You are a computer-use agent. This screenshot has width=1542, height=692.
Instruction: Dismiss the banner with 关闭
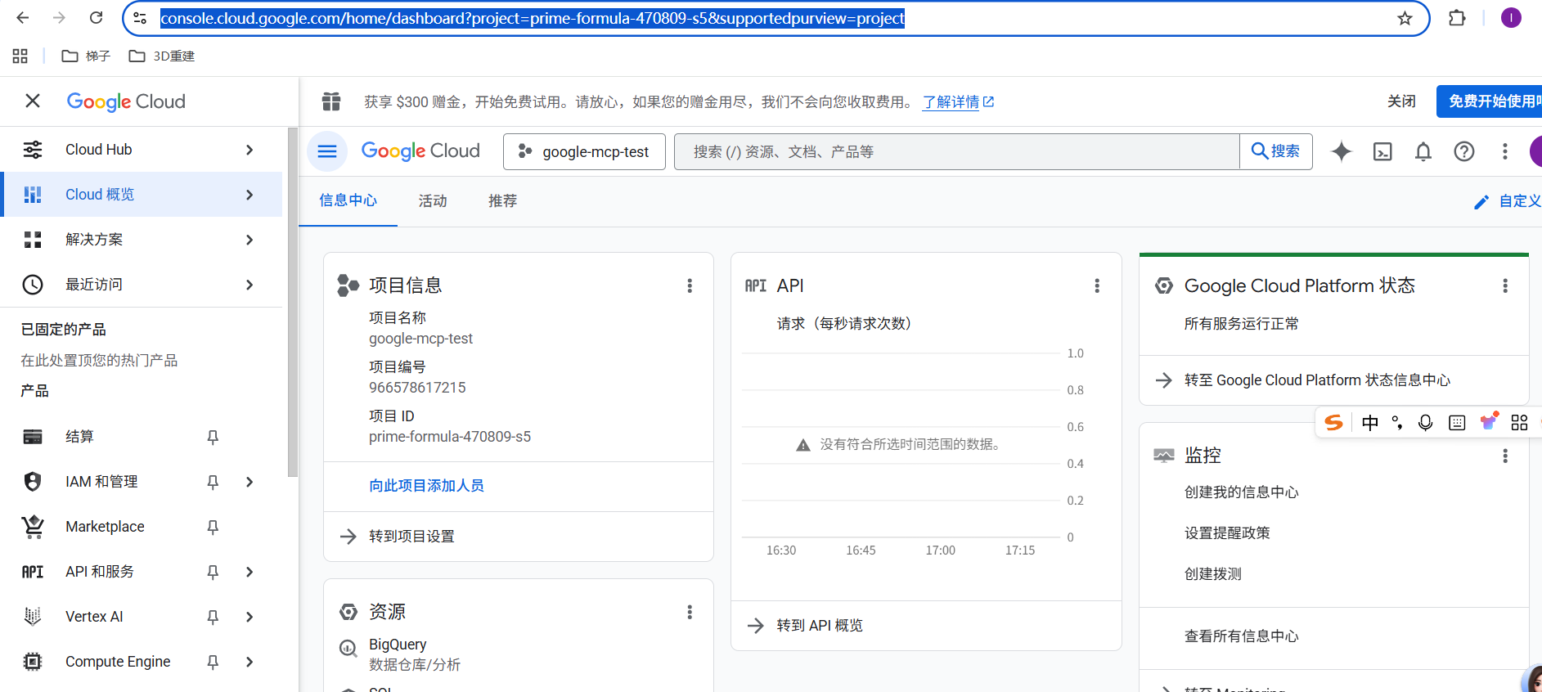(1401, 101)
